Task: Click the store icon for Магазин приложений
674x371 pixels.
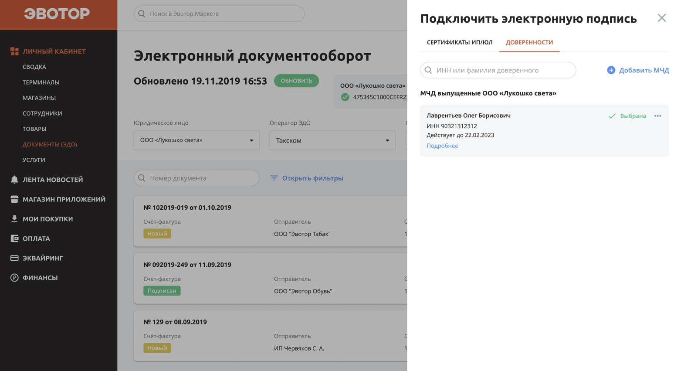Action: 14,199
